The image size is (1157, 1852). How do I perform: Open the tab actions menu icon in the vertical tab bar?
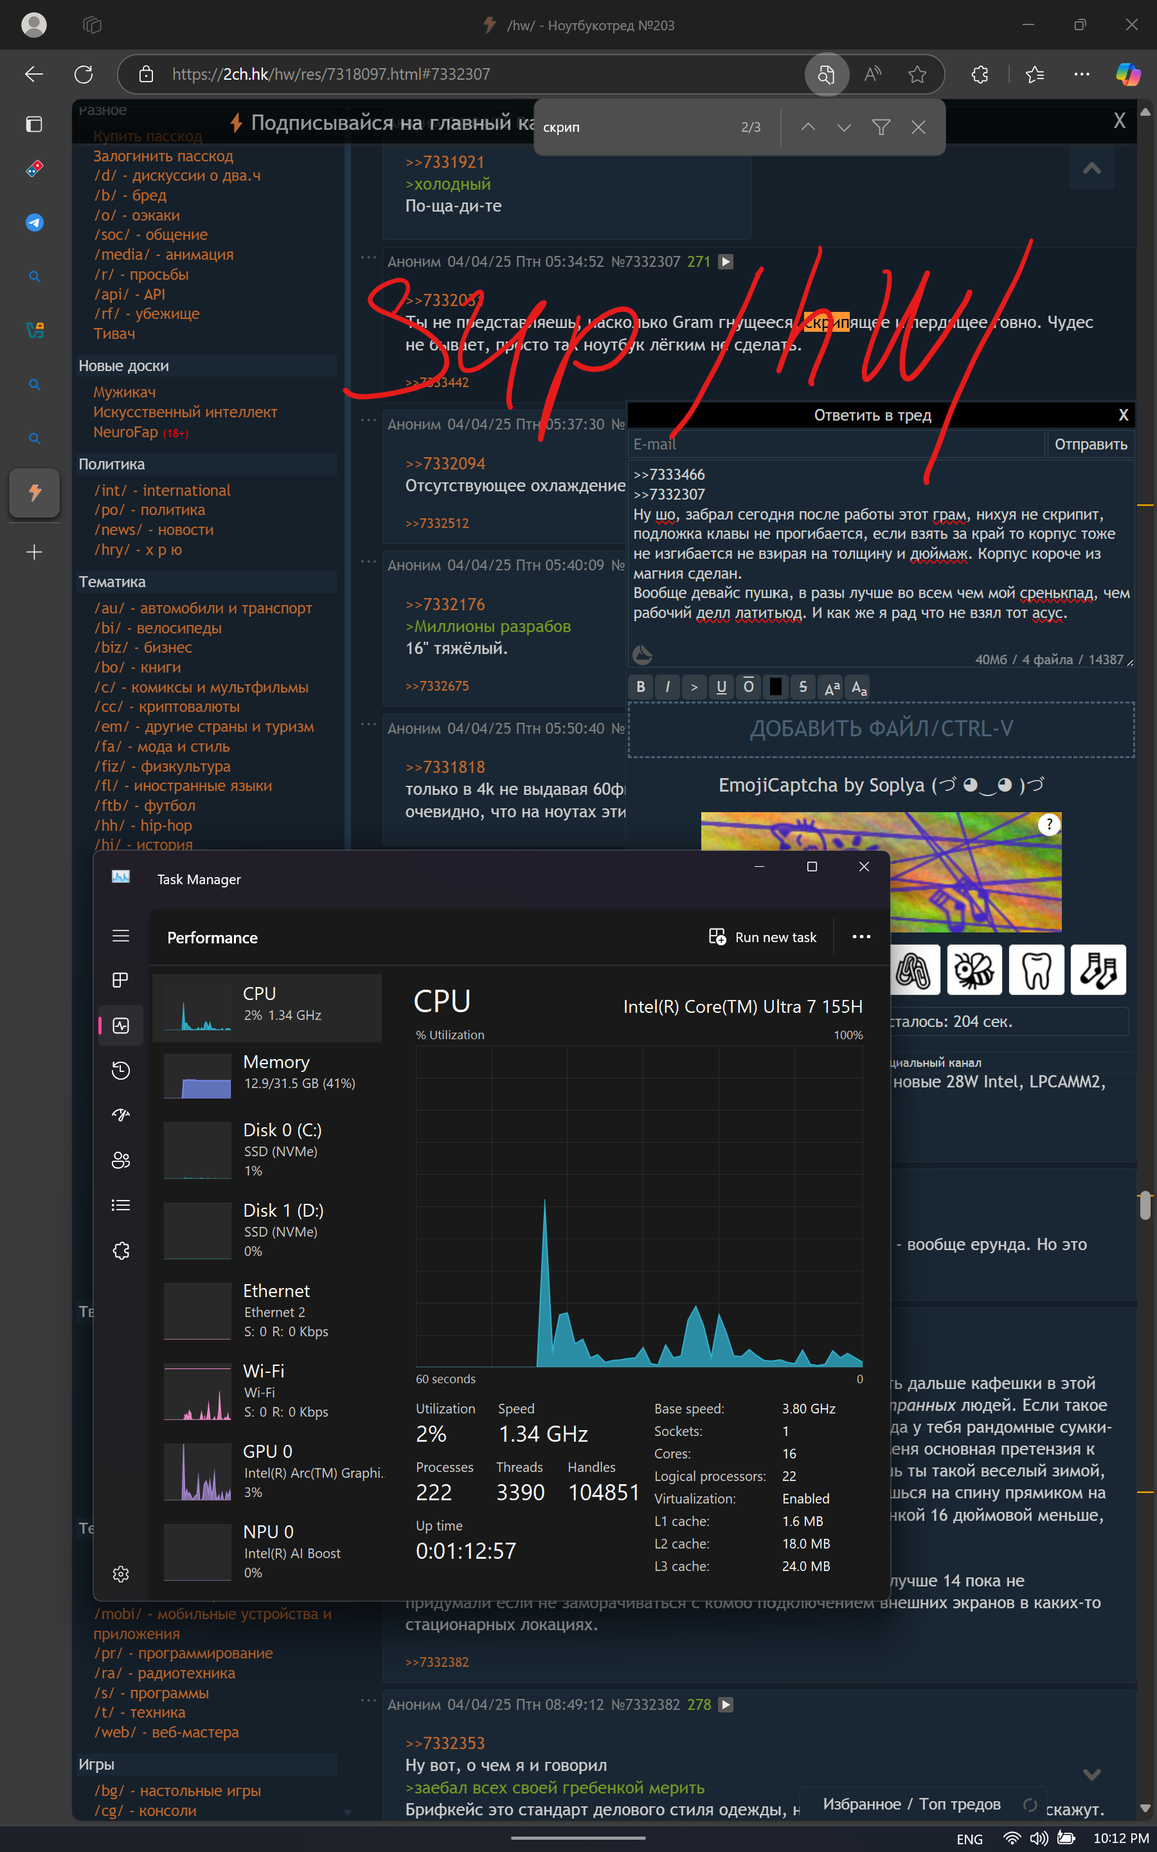pos(35,124)
